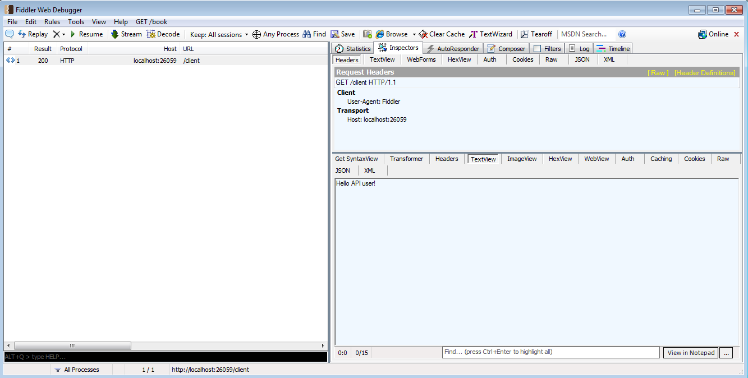Screen dimensions: 748x378
Task: Click the camera screenshot icon
Action: point(368,34)
